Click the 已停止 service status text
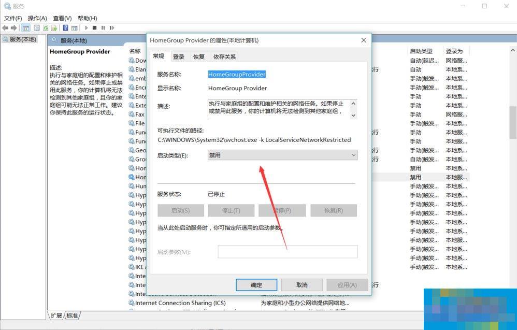The width and height of the screenshot is (517, 330). coord(217,194)
